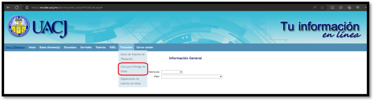Open the Favorites list icon
The image size is (375, 102).
pos(341,7)
